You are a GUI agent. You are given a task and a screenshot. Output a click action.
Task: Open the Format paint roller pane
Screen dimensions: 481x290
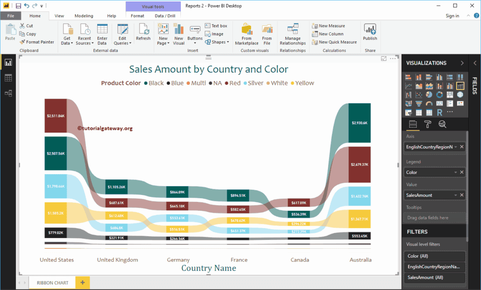pos(427,124)
